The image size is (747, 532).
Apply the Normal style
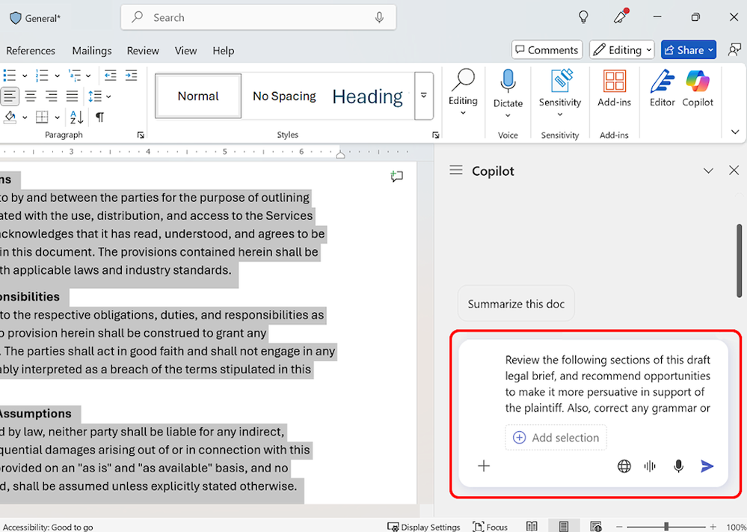[198, 96]
